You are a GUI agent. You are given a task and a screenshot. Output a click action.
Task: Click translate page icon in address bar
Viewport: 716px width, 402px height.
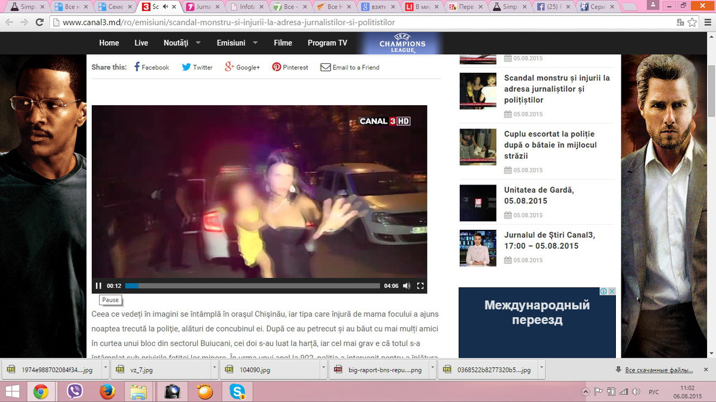(x=680, y=22)
